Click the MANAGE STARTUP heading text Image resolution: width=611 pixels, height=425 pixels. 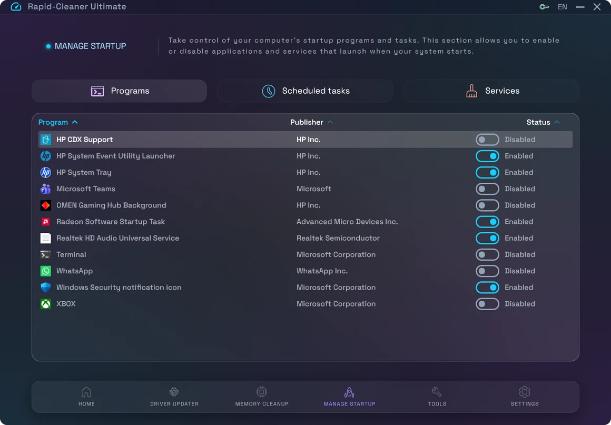tap(91, 46)
